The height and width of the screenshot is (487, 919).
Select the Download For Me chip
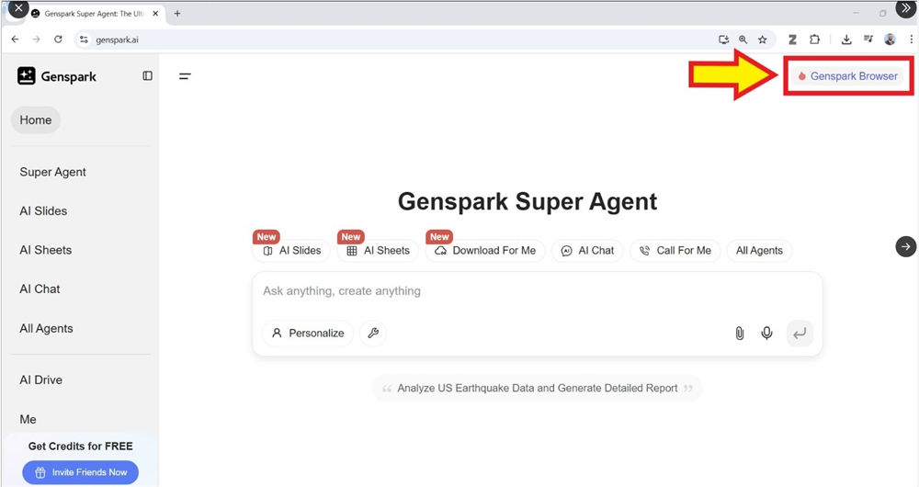485,250
